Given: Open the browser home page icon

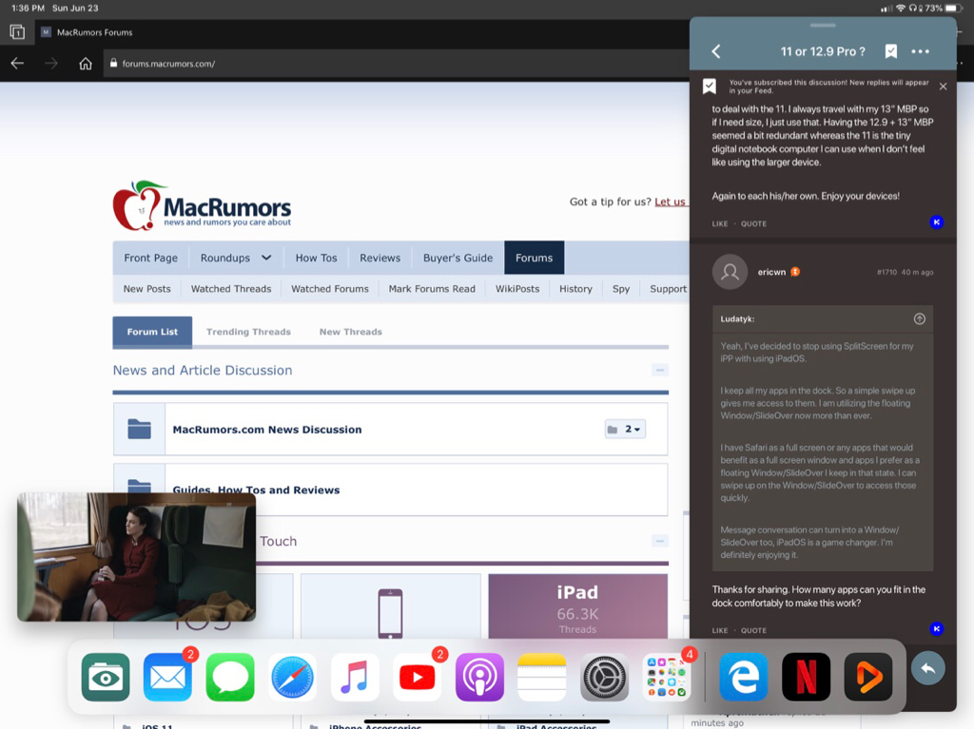Looking at the screenshot, I should (x=85, y=64).
